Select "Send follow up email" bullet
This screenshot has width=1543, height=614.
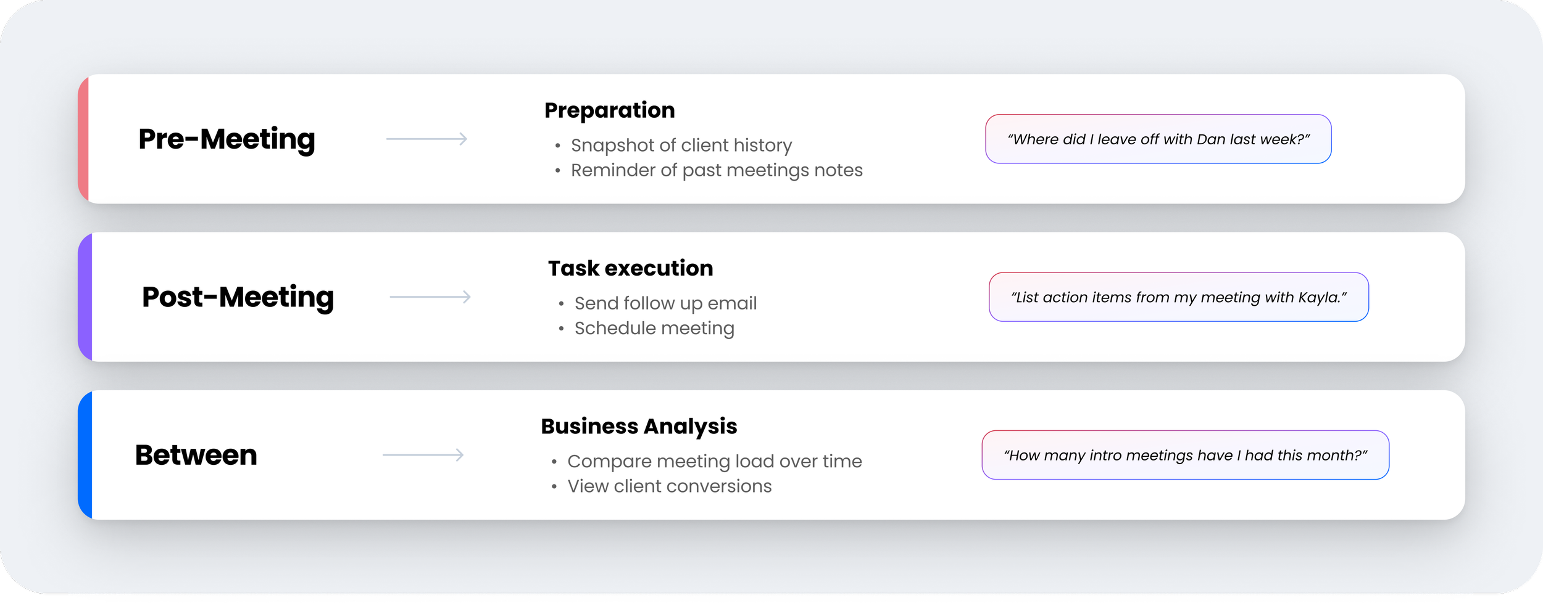(x=665, y=303)
